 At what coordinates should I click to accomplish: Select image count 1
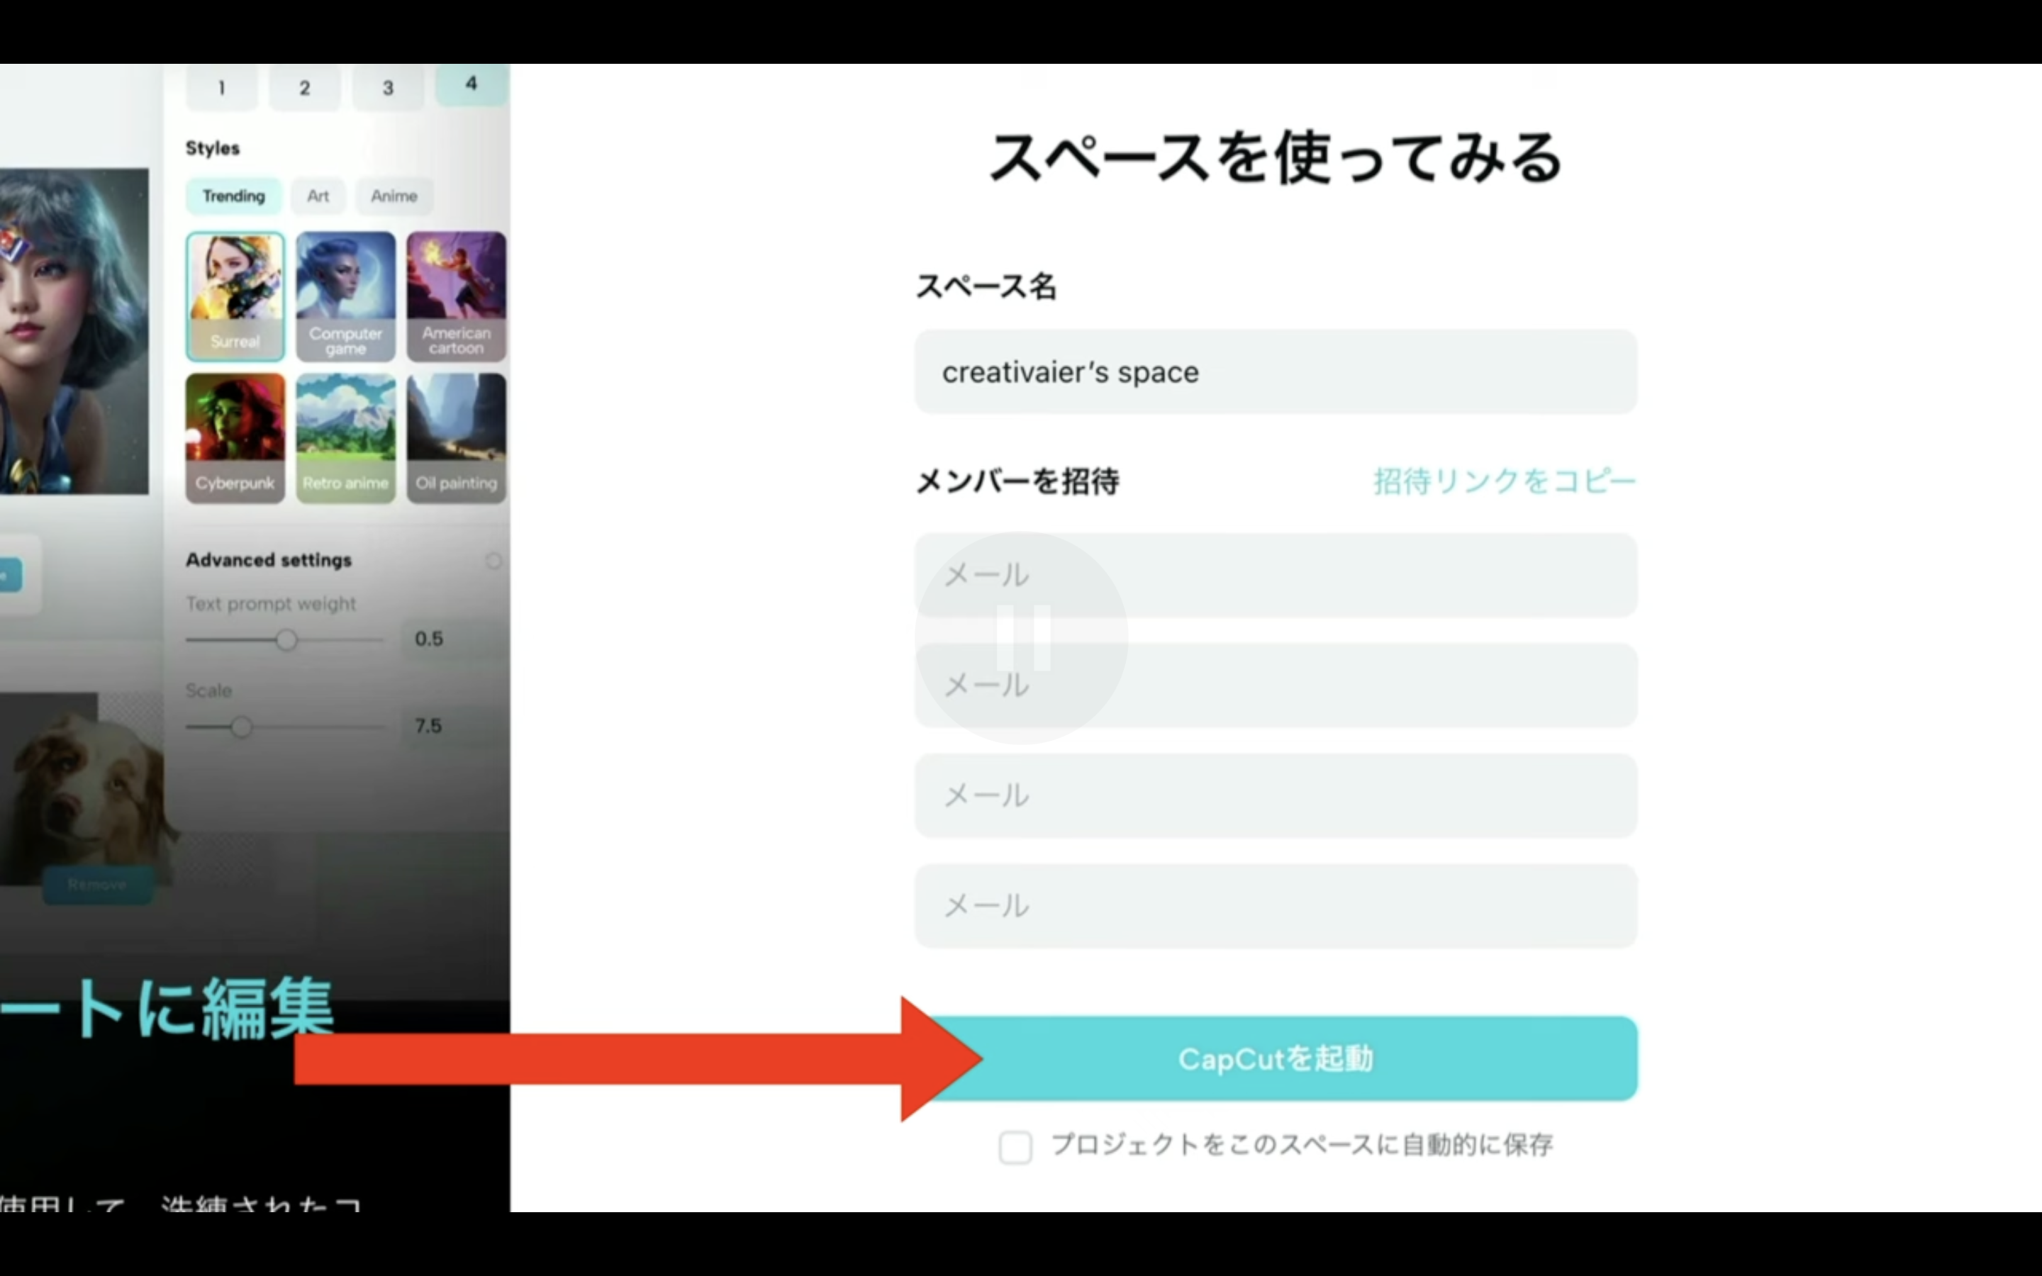point(222,87)
